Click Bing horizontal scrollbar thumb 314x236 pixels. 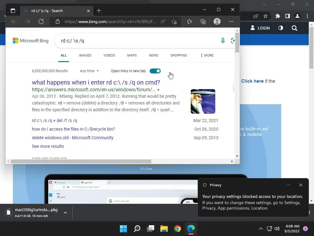pos(81,162)
